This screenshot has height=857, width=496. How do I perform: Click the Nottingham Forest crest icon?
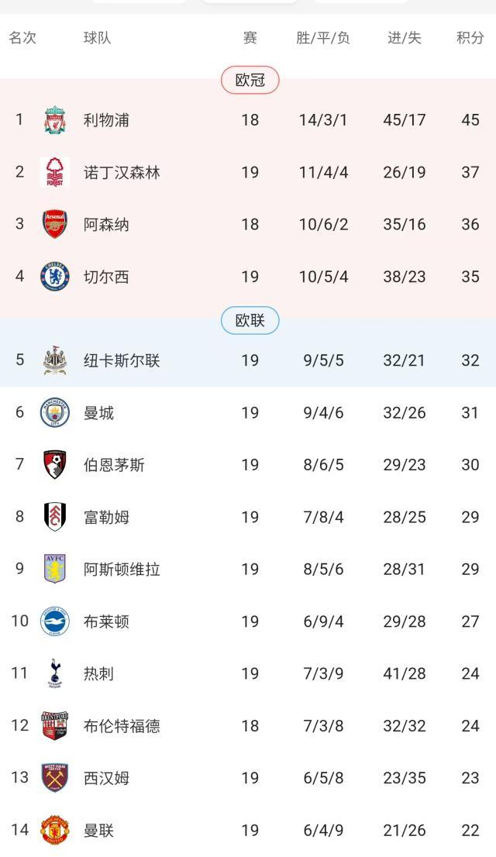pos(55,172)
